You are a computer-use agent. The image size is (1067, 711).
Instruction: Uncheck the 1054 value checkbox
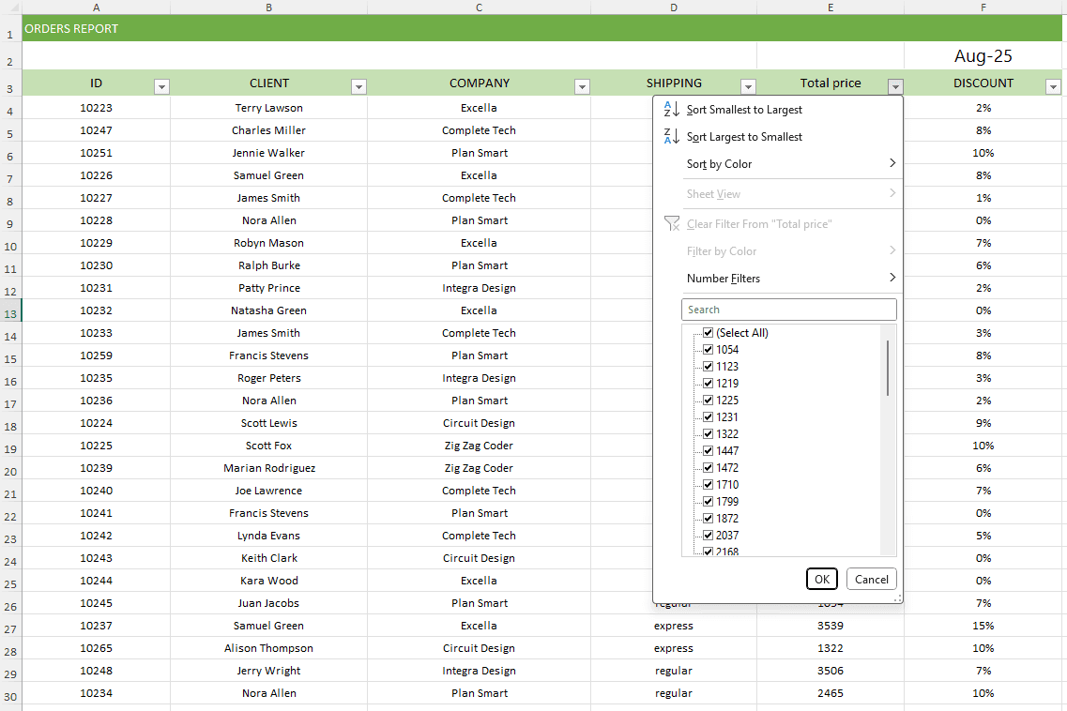(x=708, y=349)
